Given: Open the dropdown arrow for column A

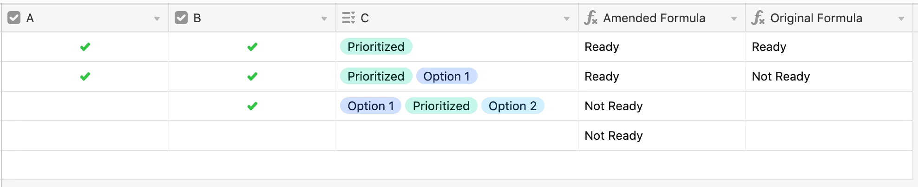Looking at the screenshot, I should point(157,19).
